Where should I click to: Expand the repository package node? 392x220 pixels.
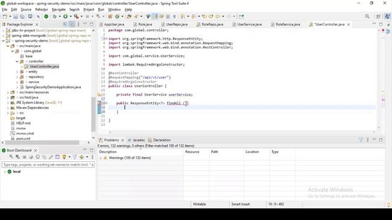[x=17, y=77]
